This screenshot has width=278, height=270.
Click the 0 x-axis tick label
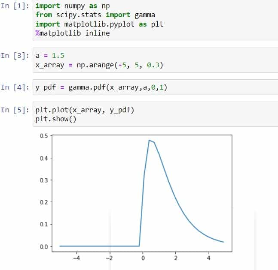143,258
